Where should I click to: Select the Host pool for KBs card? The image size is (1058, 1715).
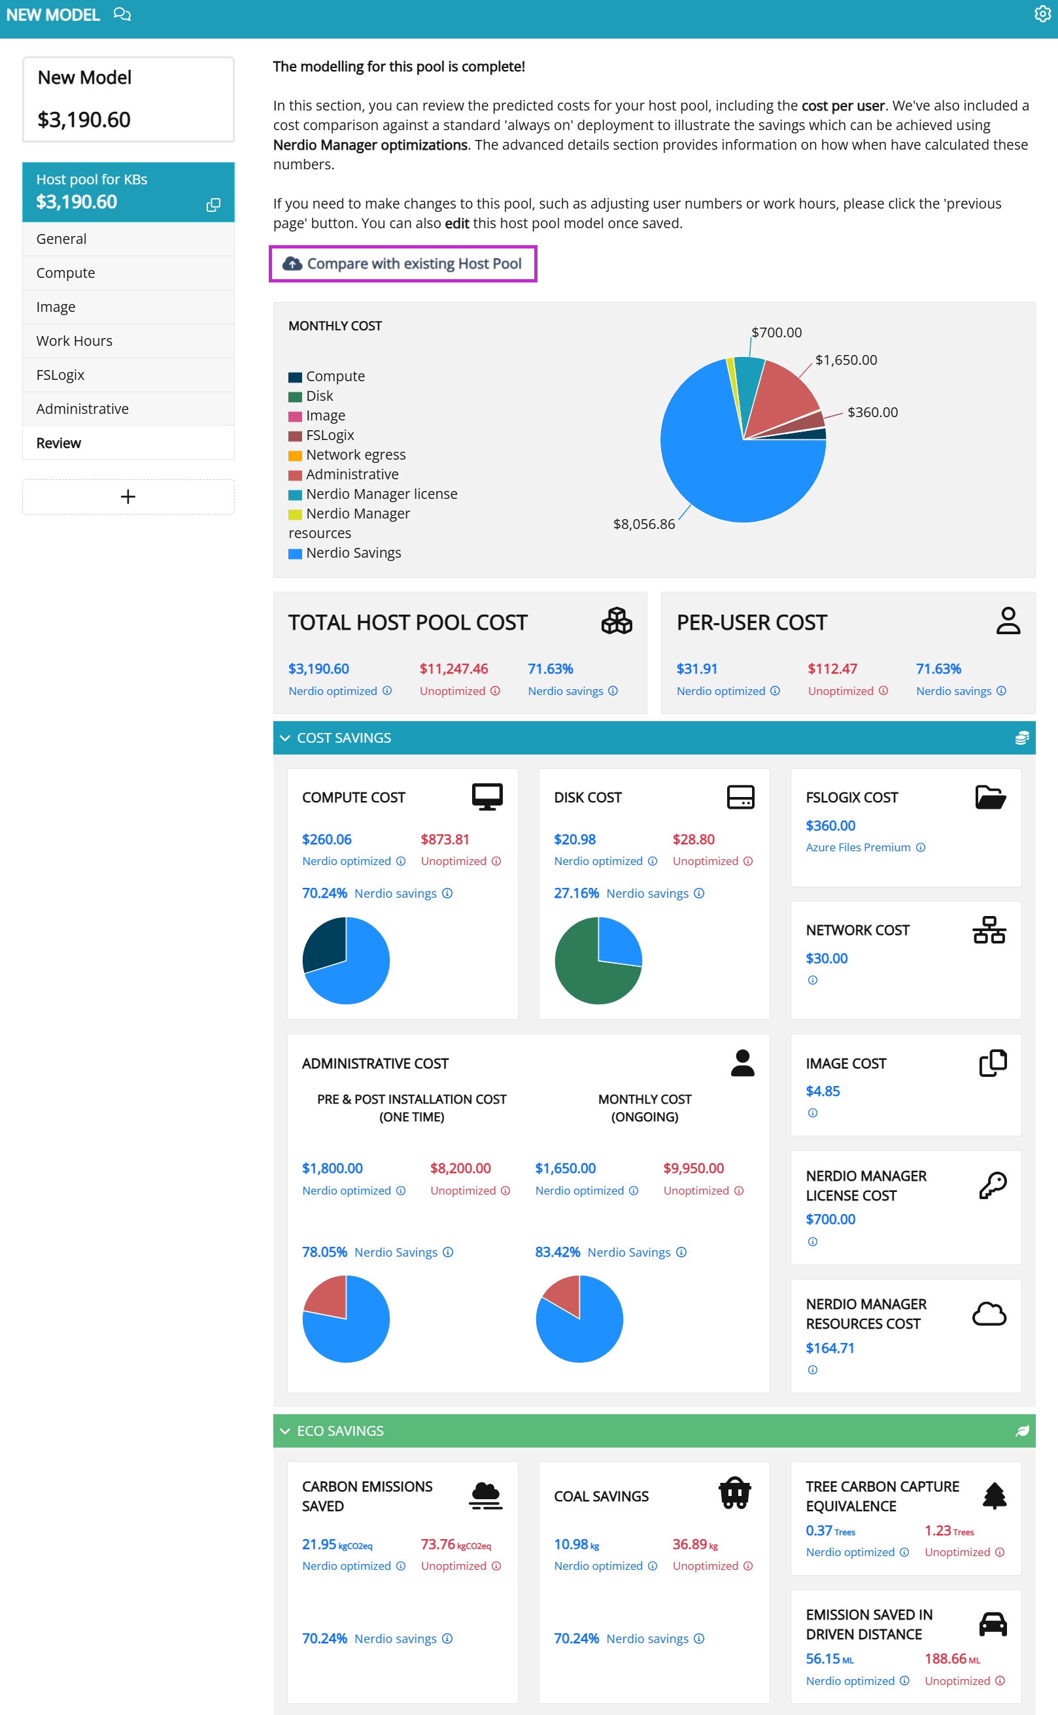(x=128, y=192)
